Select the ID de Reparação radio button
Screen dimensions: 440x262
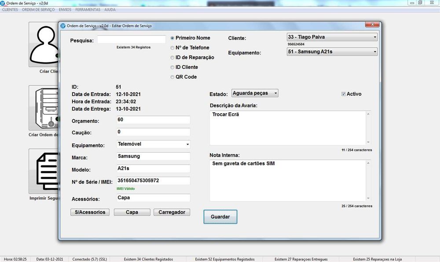(172, 57)
